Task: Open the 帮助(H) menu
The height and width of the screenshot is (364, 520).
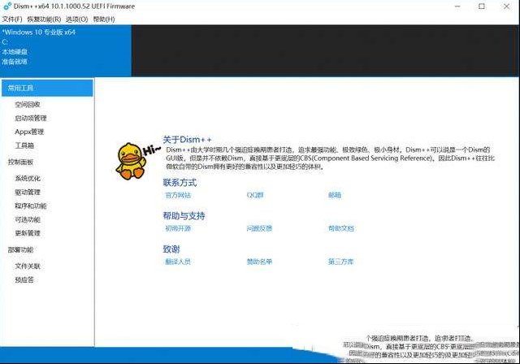Action: 104,19
